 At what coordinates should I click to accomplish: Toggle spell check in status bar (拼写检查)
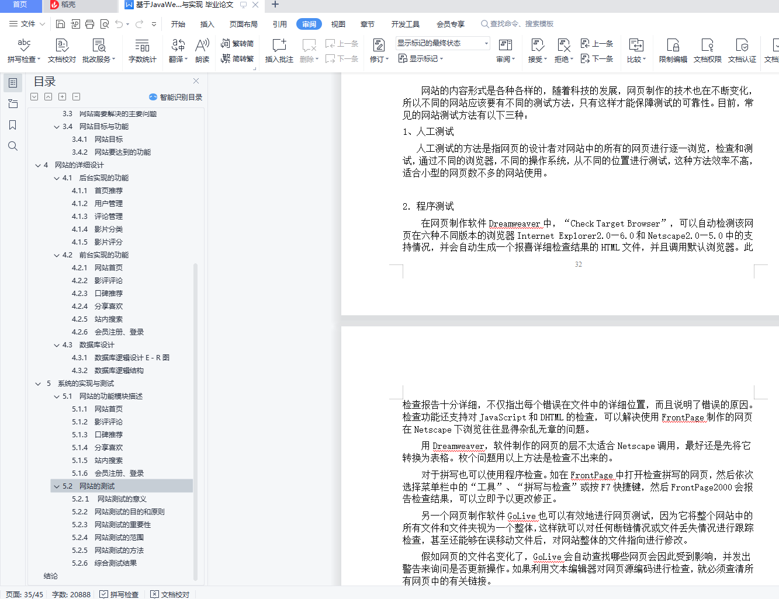(119, 594)
